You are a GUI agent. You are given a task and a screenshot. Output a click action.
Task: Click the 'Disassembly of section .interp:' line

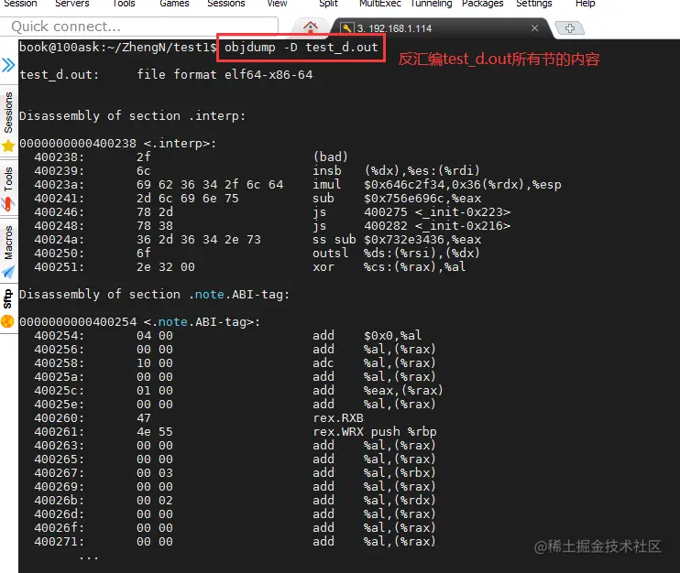pyautogui.click(x=132, y=115)
